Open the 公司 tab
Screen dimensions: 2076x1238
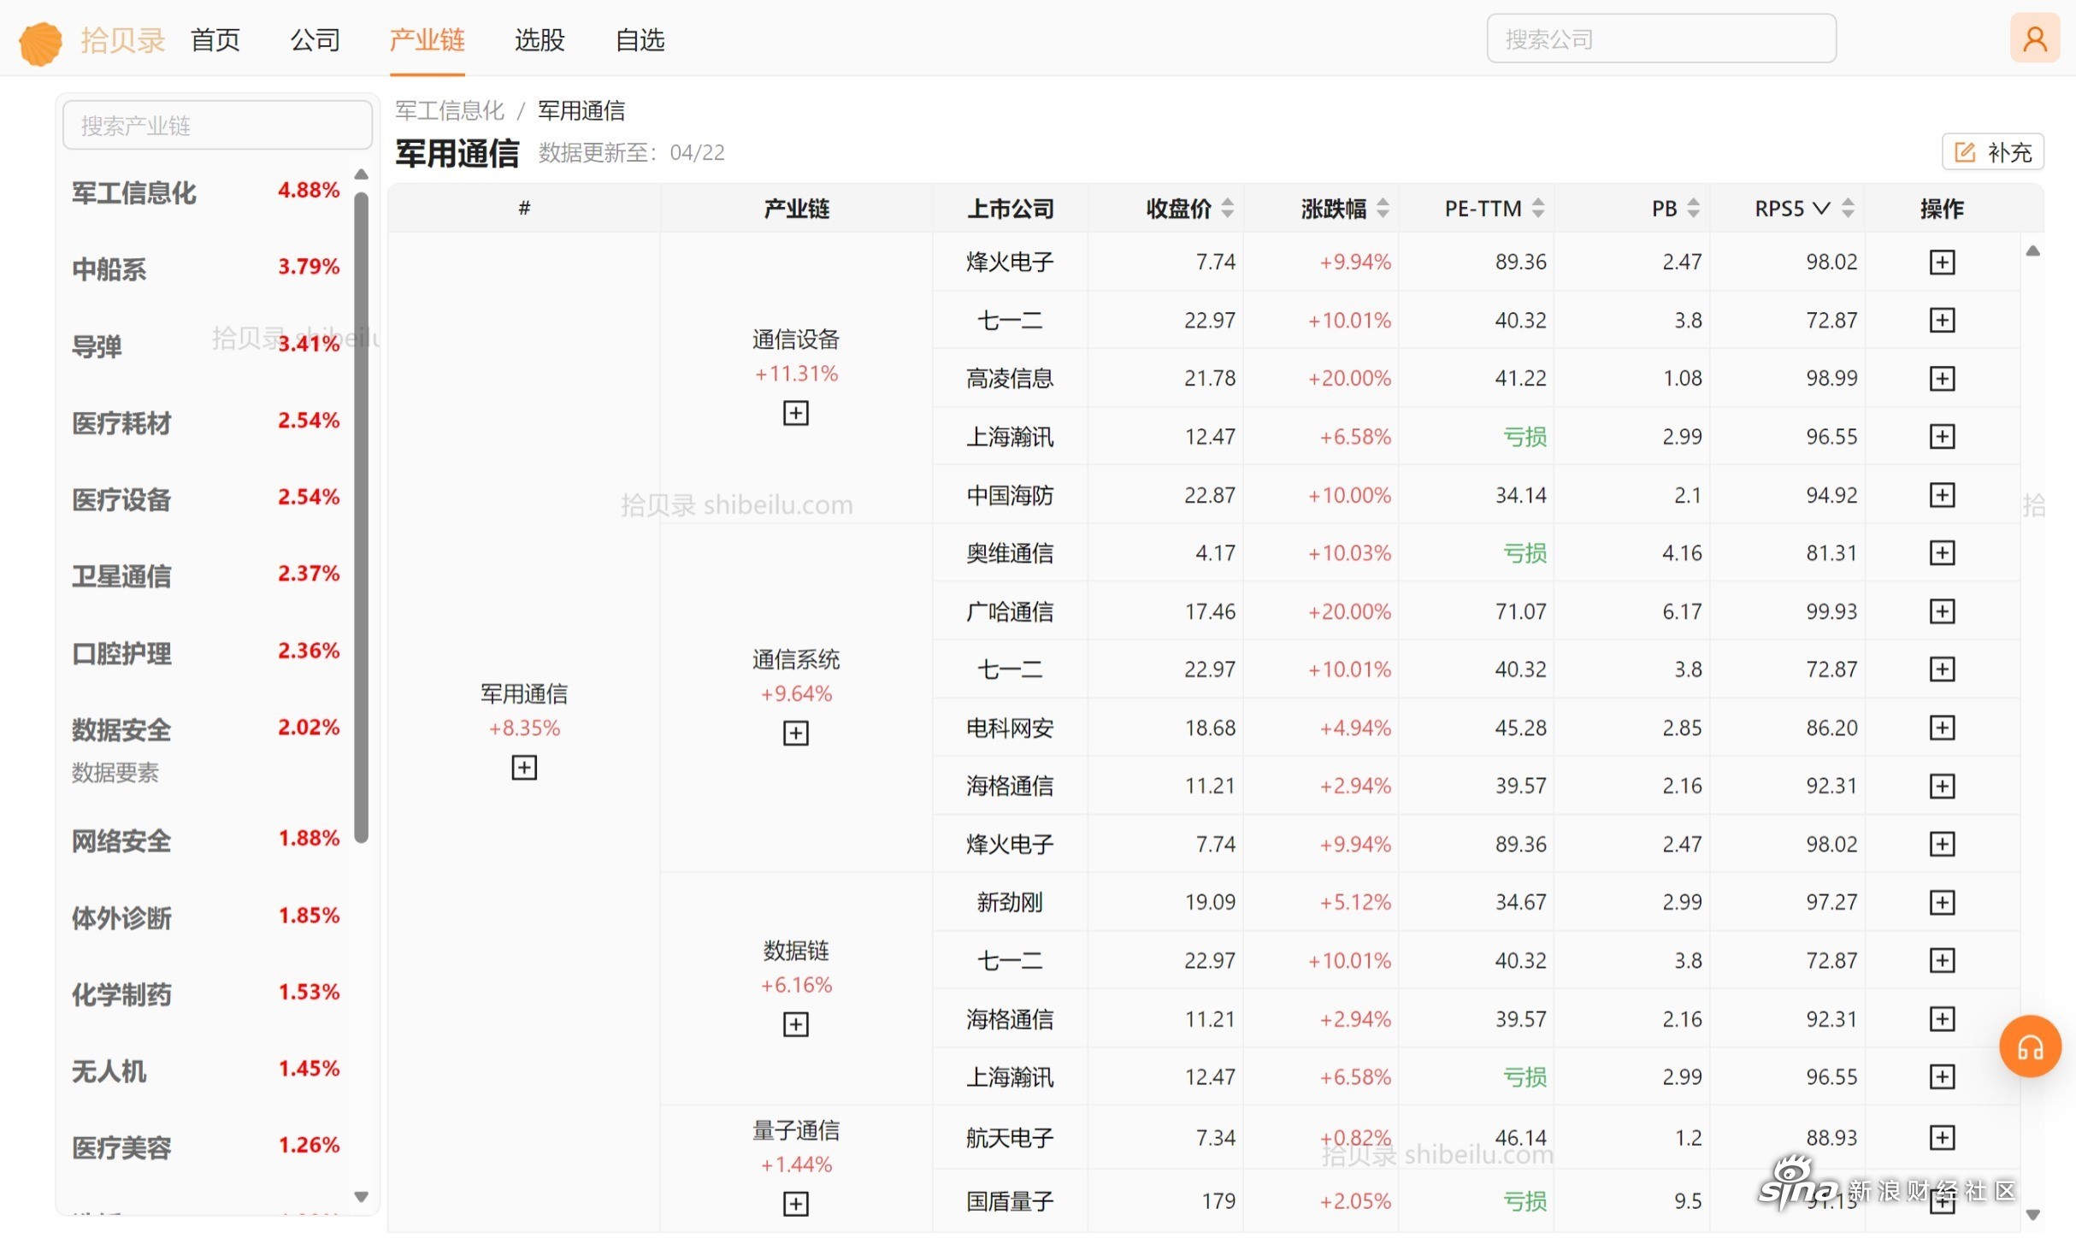click(316, 39)
